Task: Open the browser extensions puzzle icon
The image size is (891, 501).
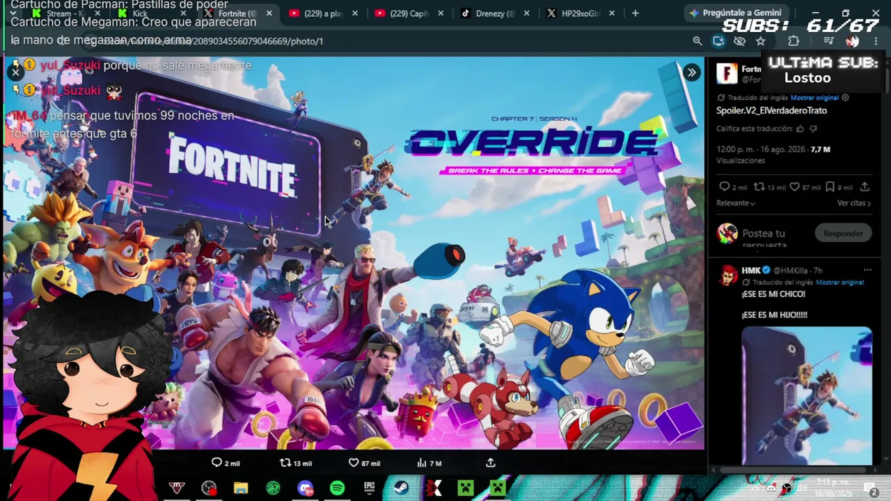Action: click(794, 41)
